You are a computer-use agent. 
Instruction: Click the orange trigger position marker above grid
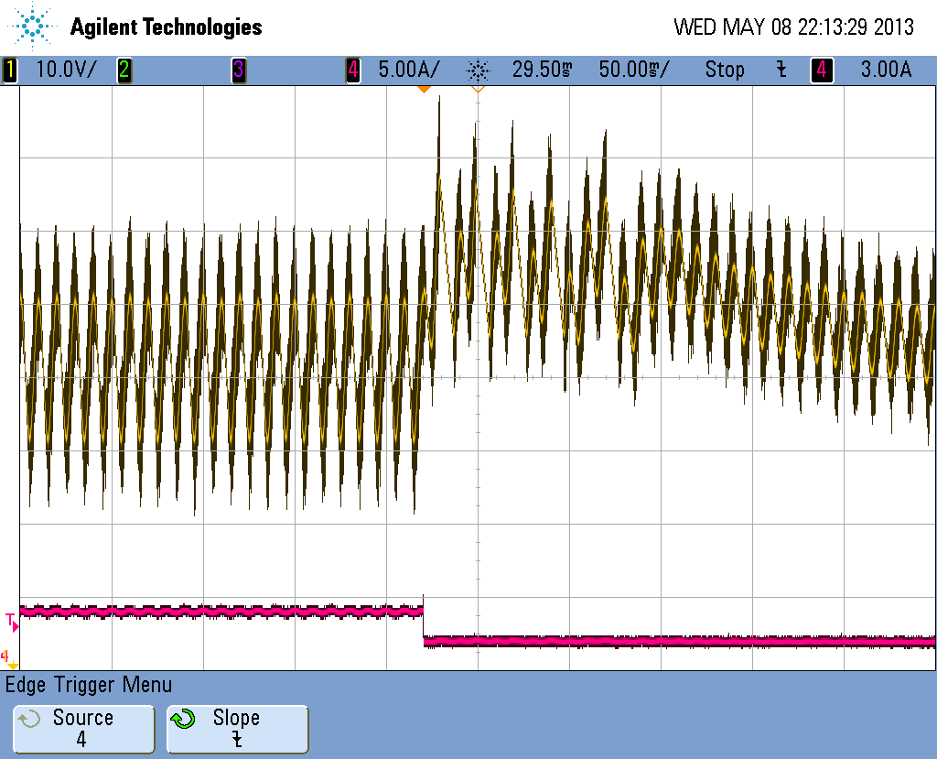(x=426, y=90)
